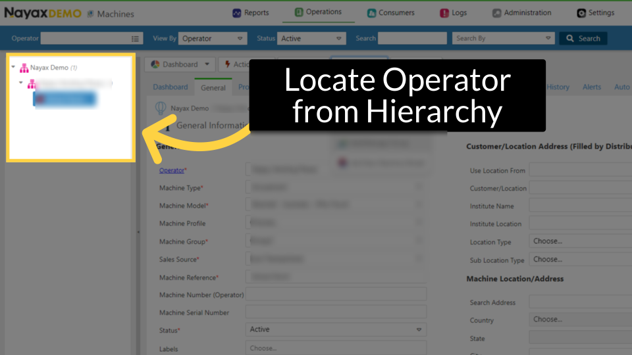
Task: Click the Search text field
Action: pyautogui.click(x=412, y=39)
